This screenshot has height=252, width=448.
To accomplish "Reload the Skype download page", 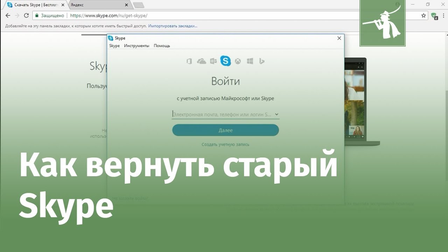I will click(26, 15).
